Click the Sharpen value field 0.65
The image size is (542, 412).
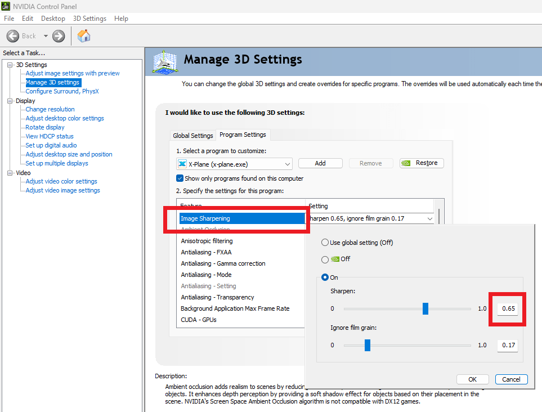(x=508, y=308)
